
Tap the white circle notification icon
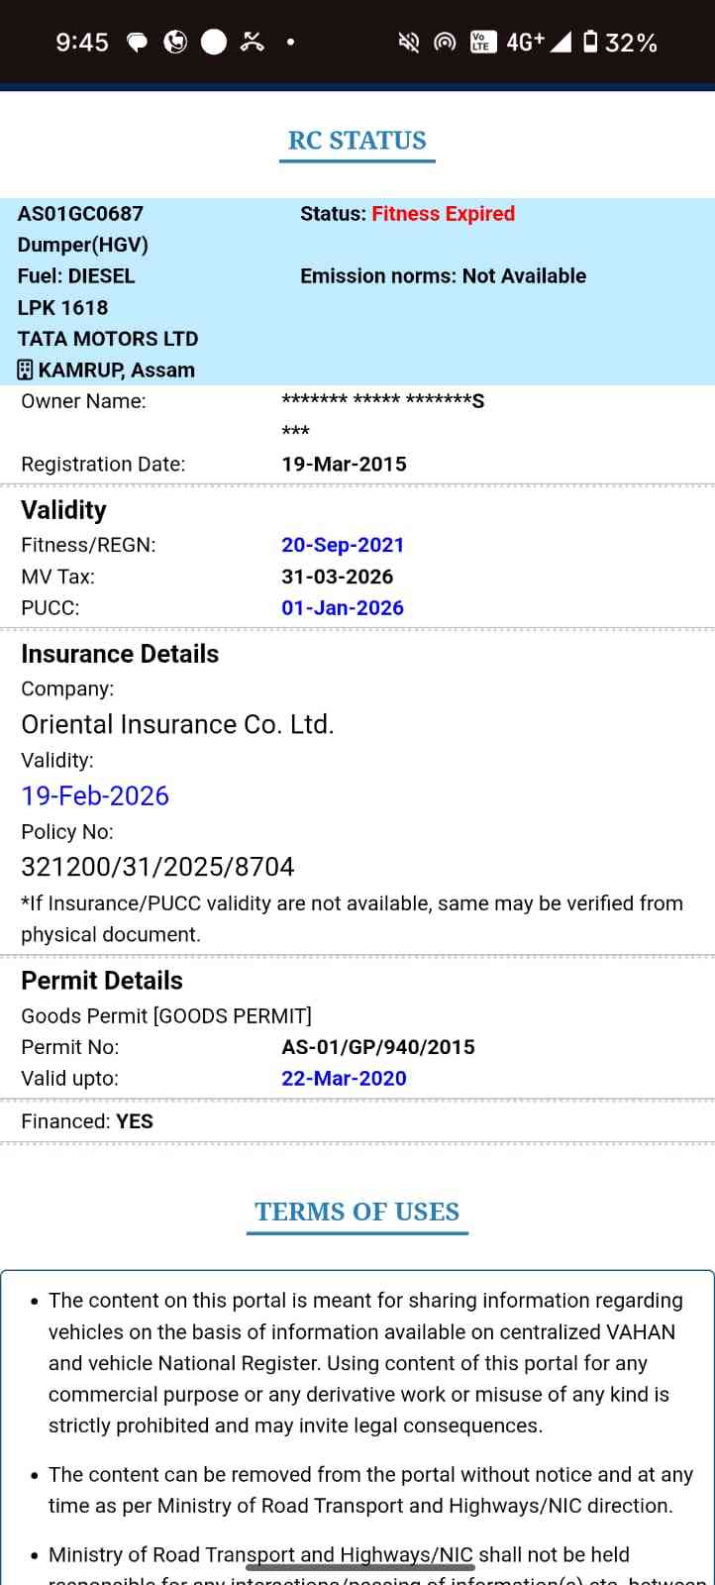coord(214,42)
